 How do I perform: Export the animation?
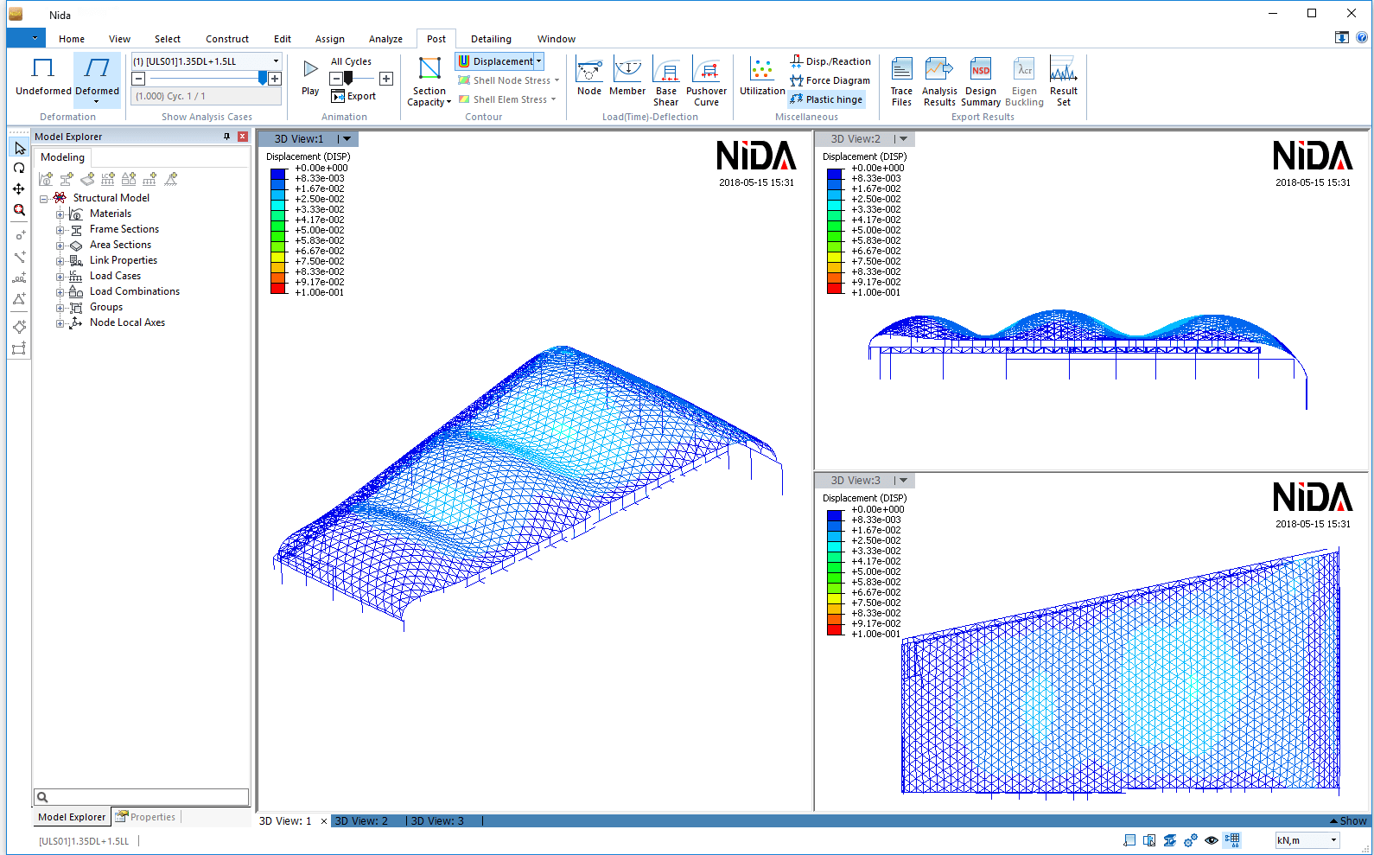point(353,96)
